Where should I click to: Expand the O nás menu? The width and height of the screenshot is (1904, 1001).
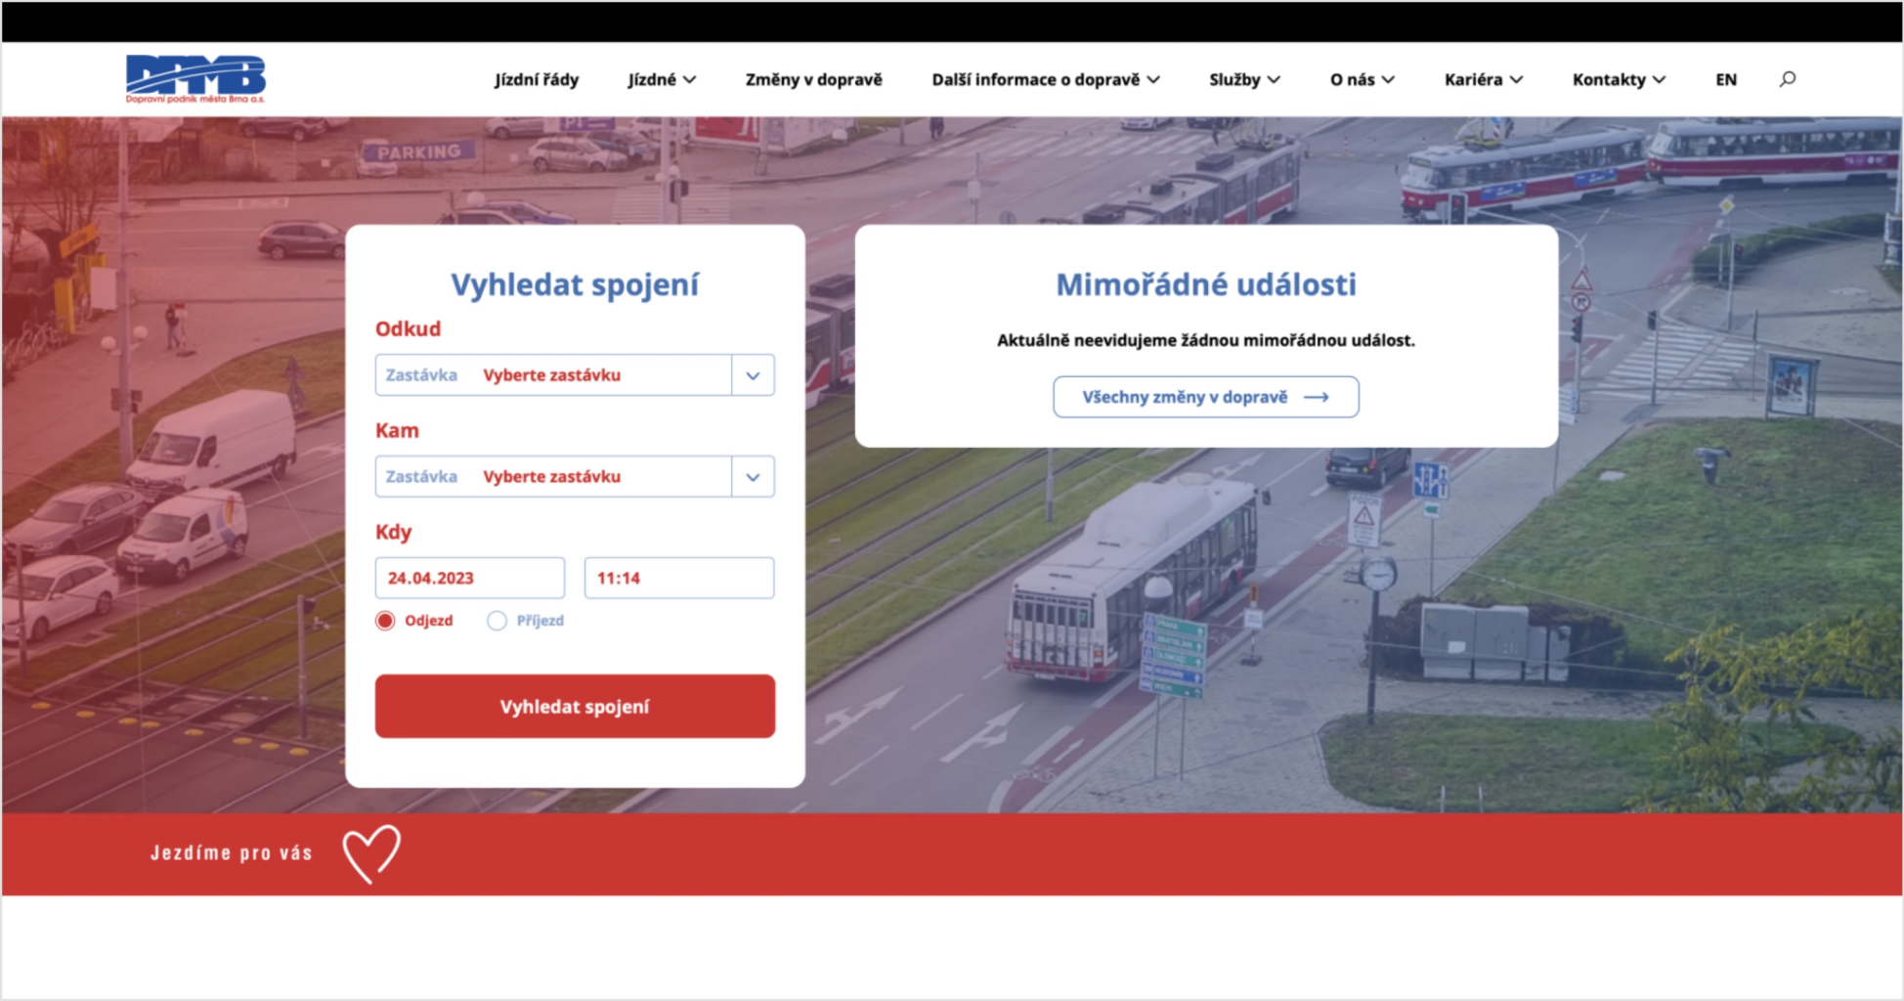[x=1362, y=80]
